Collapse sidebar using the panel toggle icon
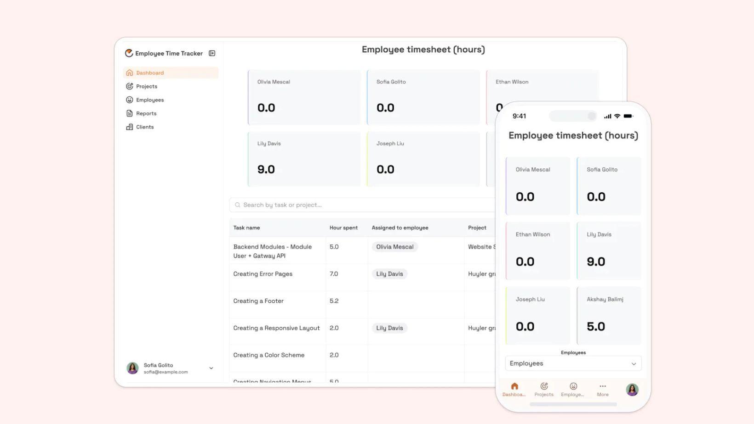Screen dimensions: 754x424 [212, 53]
